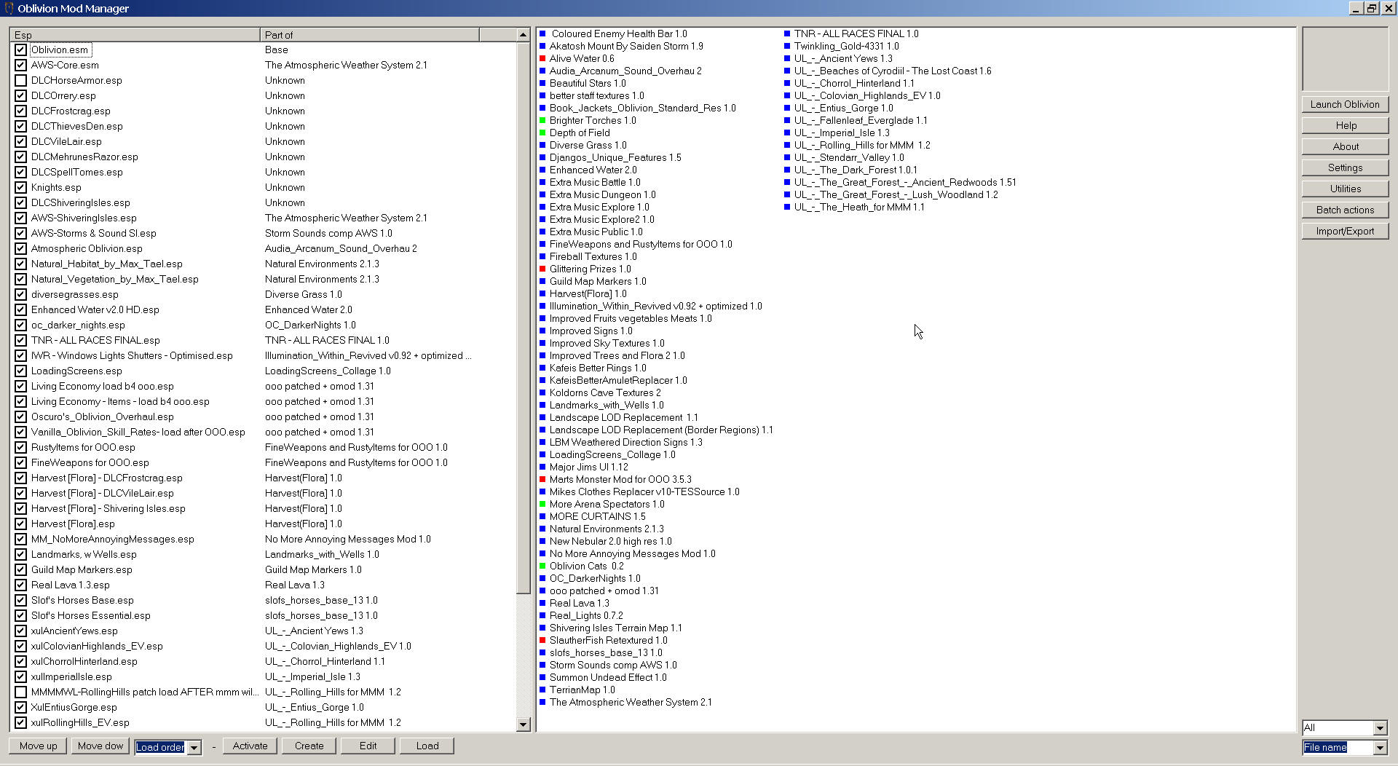Click Move up button
Image resolution: width=1398 pixels, height=766 pixels.
click(38, 746)
